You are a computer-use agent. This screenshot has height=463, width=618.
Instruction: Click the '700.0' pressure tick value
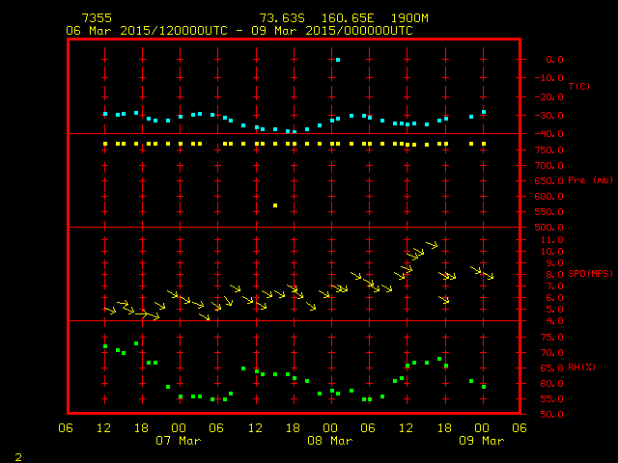pyautogui.click(x=549, y=166)
